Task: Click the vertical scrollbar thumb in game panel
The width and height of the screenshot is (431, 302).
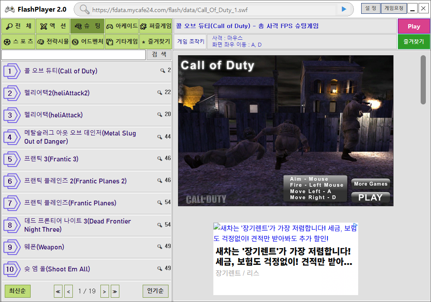Action: 423,80
